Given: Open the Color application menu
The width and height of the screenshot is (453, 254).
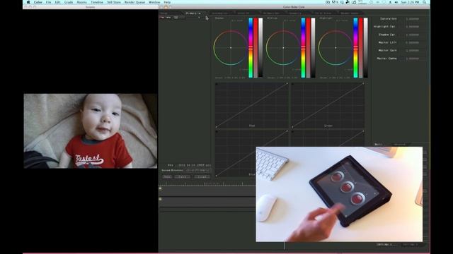Looking at the screenshot, I should 38,2.
